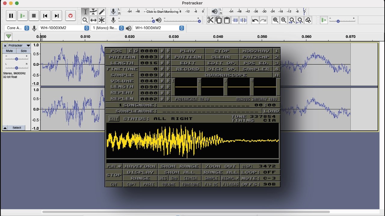Skip to start of the track
This screenshot has width=385, height=216.
[45, 16]
